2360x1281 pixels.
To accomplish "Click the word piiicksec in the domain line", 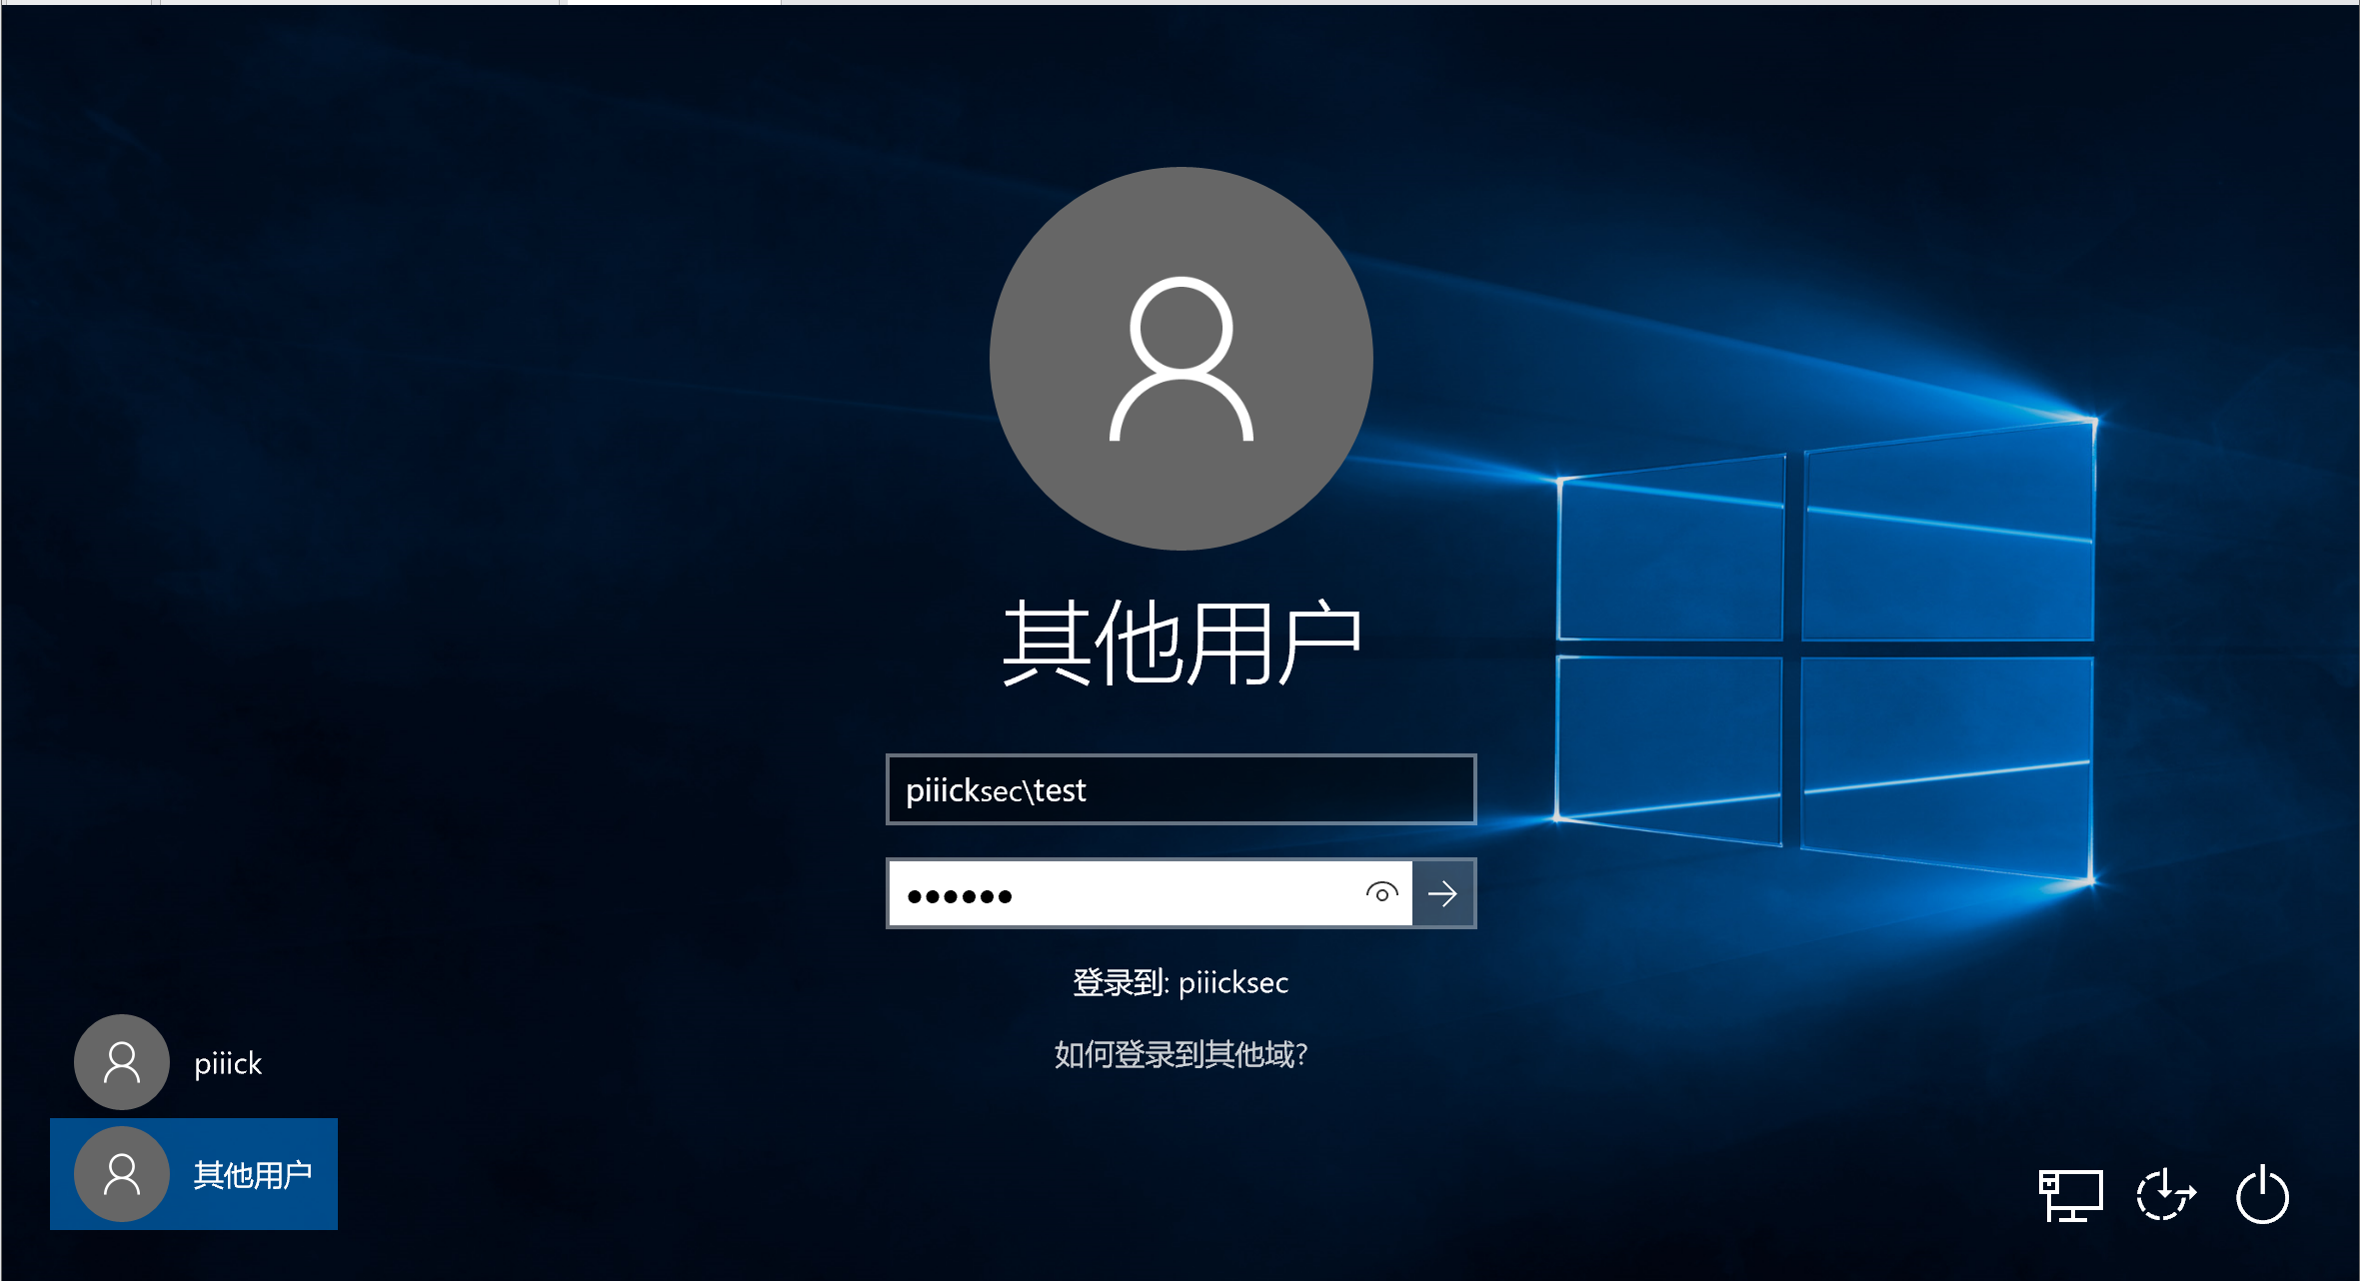I will click(1233, 982).
